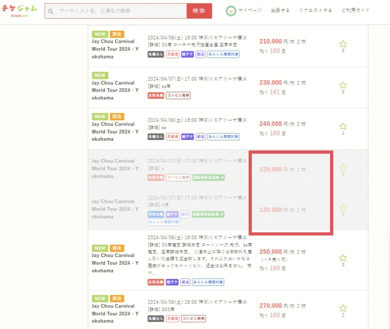The height and width of the screenshot is (329, 390).
Task: Open the Jay Chou Carnival title of the 210,000 yen listing
Action: pos(115,49)
